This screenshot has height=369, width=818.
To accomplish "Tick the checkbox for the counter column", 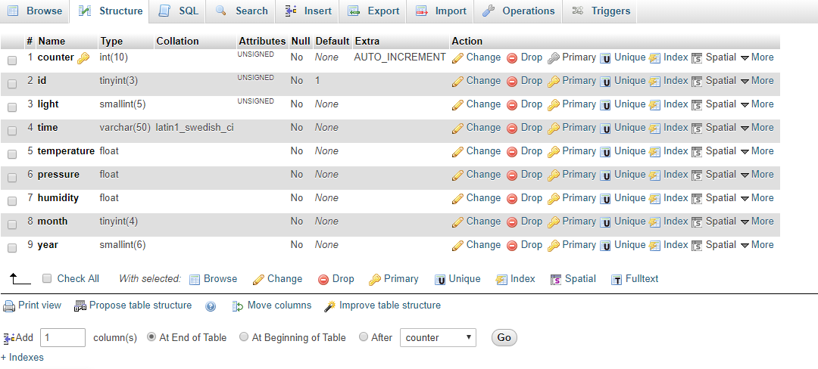I will (12, 60).
